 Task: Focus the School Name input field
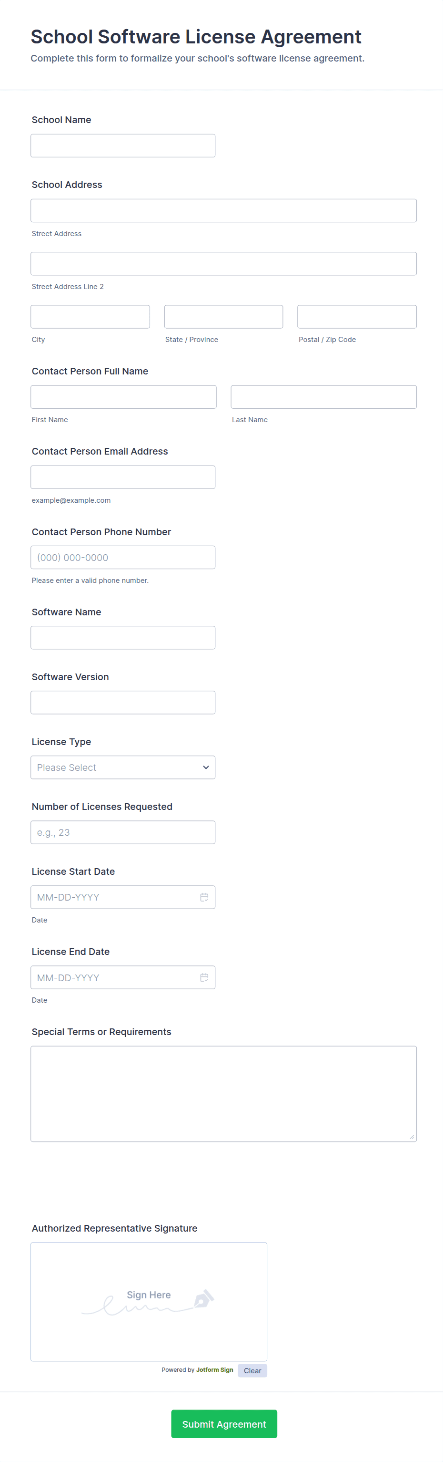tap(122, 146)
